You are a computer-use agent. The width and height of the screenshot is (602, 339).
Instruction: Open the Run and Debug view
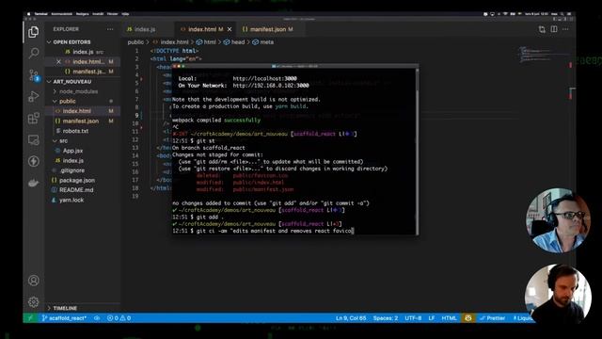[x=34, y=96]
